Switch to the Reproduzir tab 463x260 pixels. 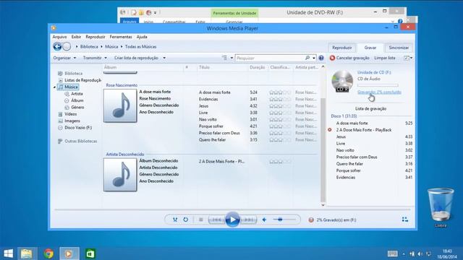point(342,48)
